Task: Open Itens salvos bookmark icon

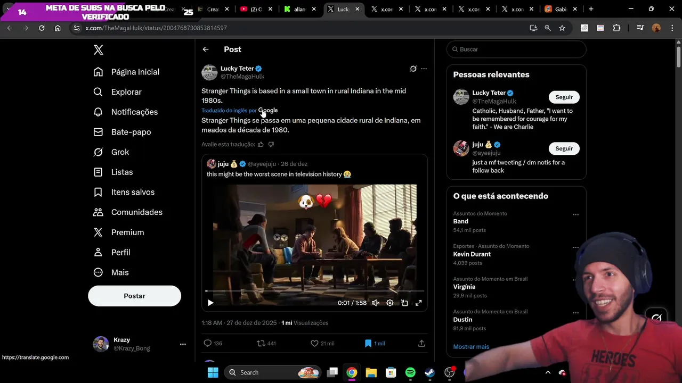Action: 98,192
